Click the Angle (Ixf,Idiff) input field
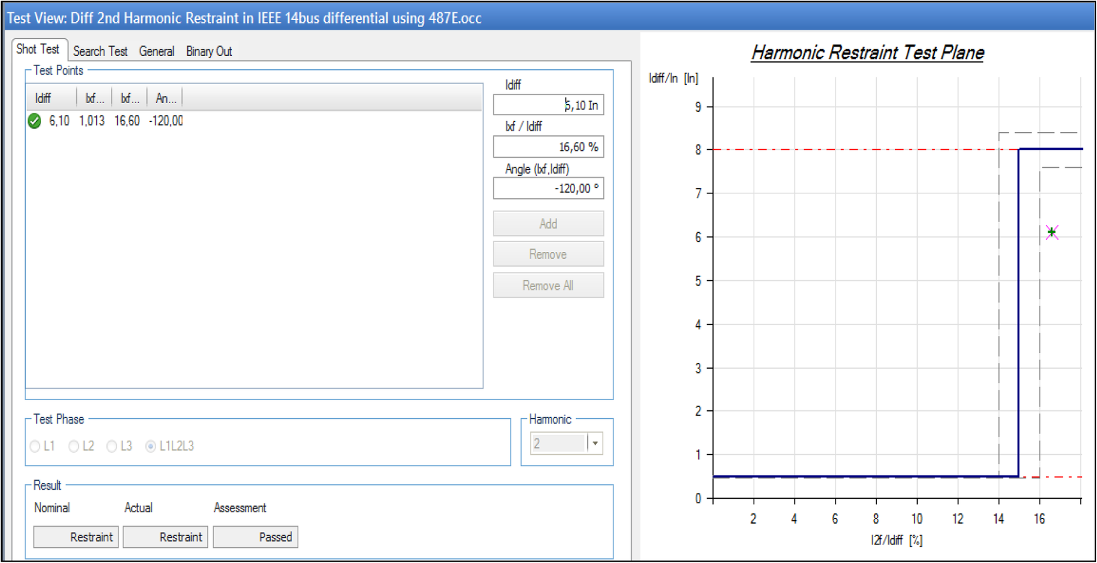 coord(548,188)
